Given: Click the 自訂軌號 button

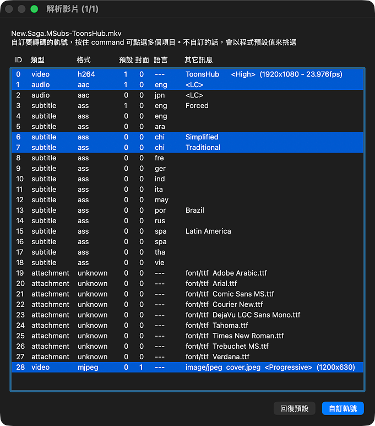Looking at the screenshot, I should click(x=343, y=408).
